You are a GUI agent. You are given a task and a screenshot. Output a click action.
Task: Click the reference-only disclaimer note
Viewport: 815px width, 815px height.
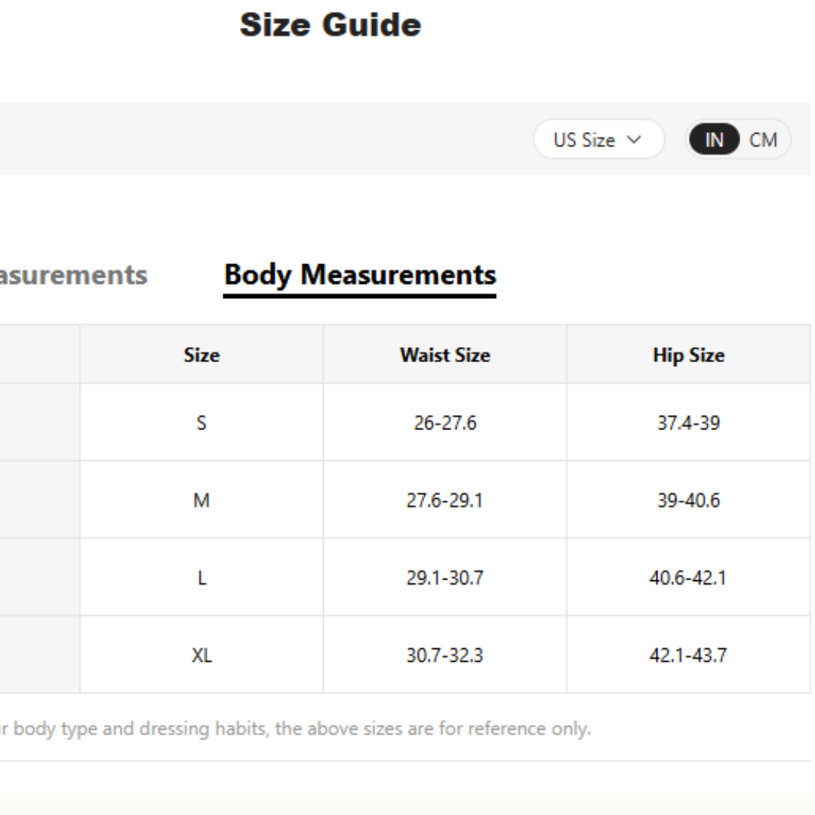[x=295, y=729]
